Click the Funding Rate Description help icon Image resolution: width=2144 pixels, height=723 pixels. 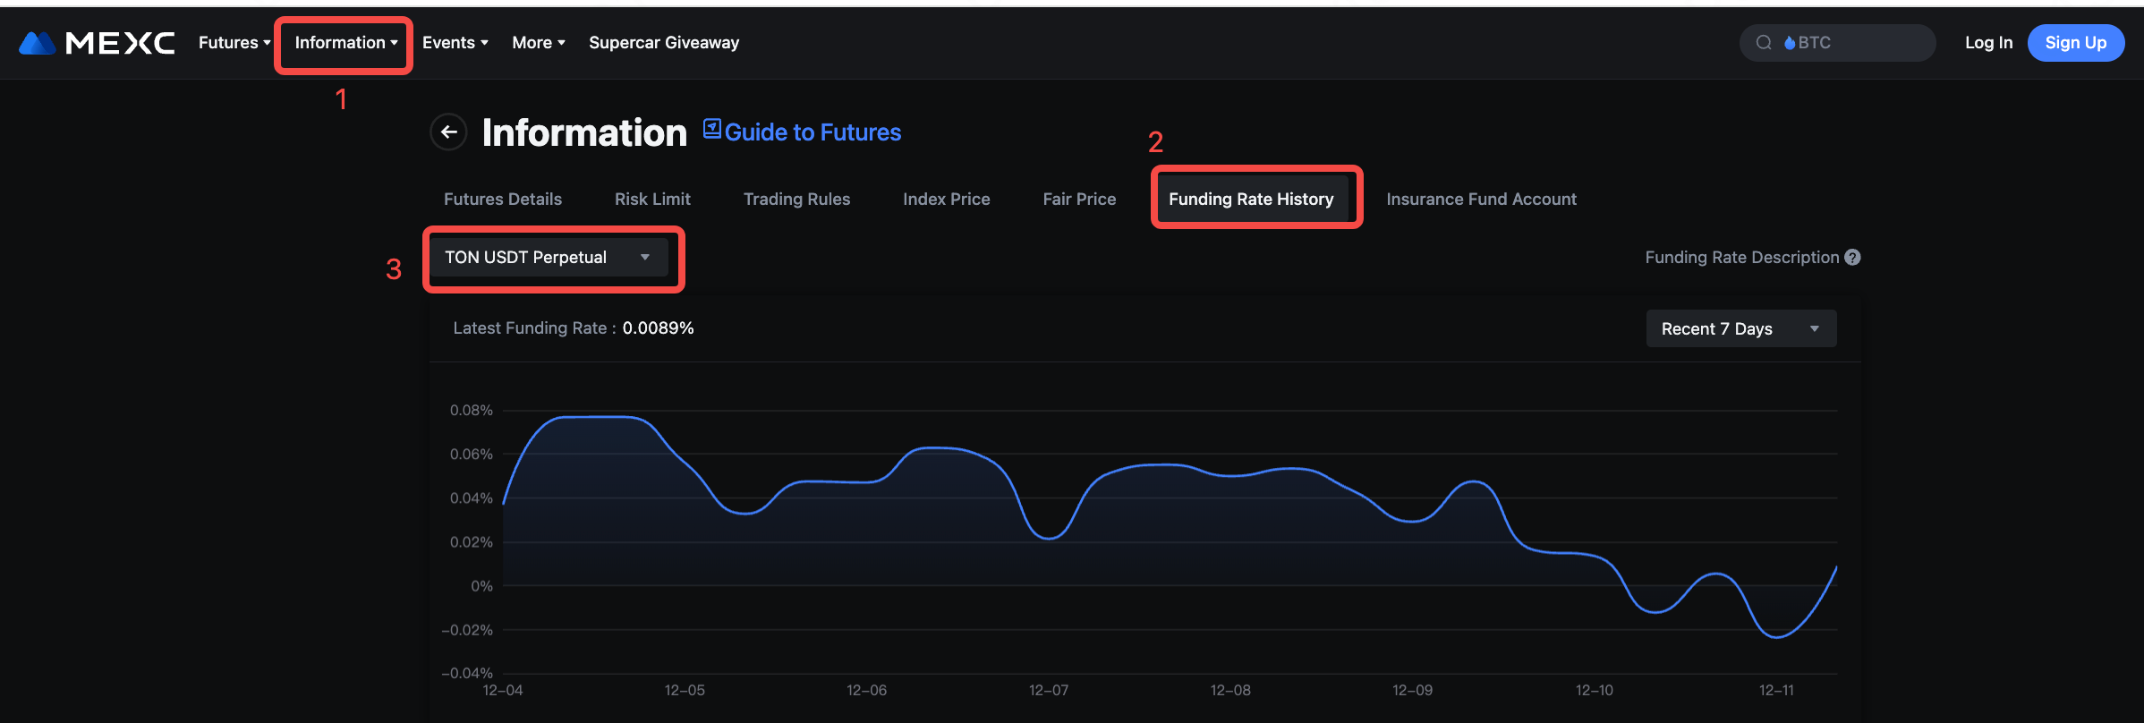tap(1852, 258)
